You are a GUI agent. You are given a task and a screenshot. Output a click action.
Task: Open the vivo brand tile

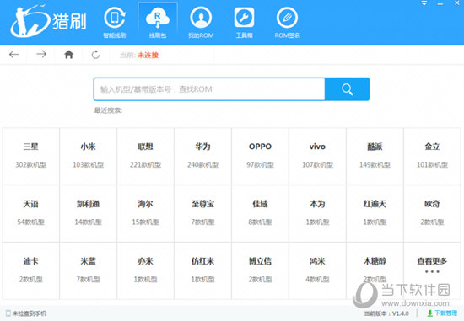point(317,157)
